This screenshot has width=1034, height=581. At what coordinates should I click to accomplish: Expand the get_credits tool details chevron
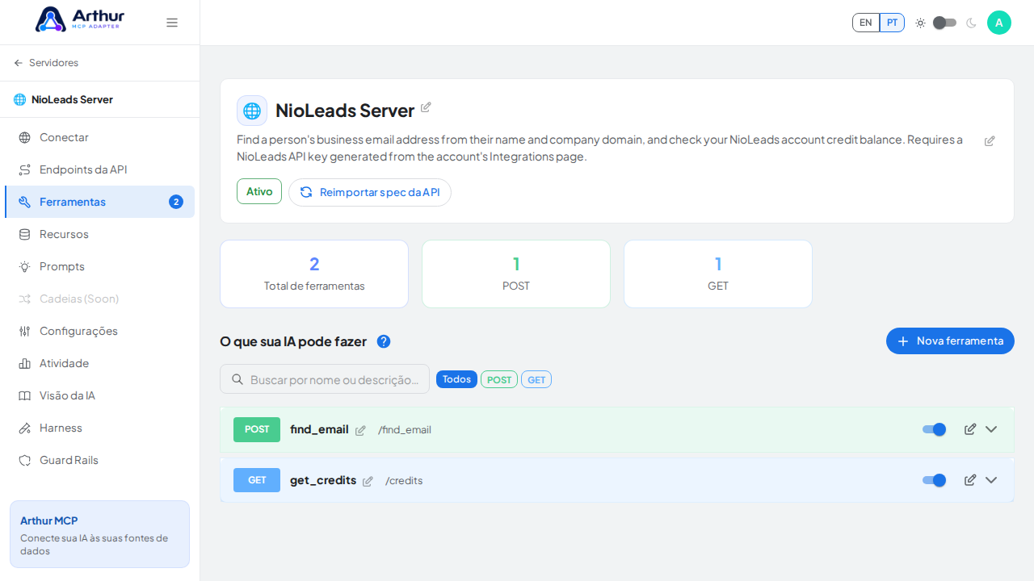click(991, 480)
